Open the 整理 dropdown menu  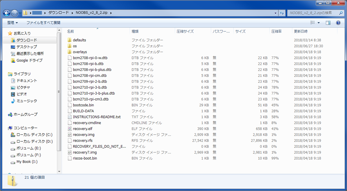tap(12, 23)
